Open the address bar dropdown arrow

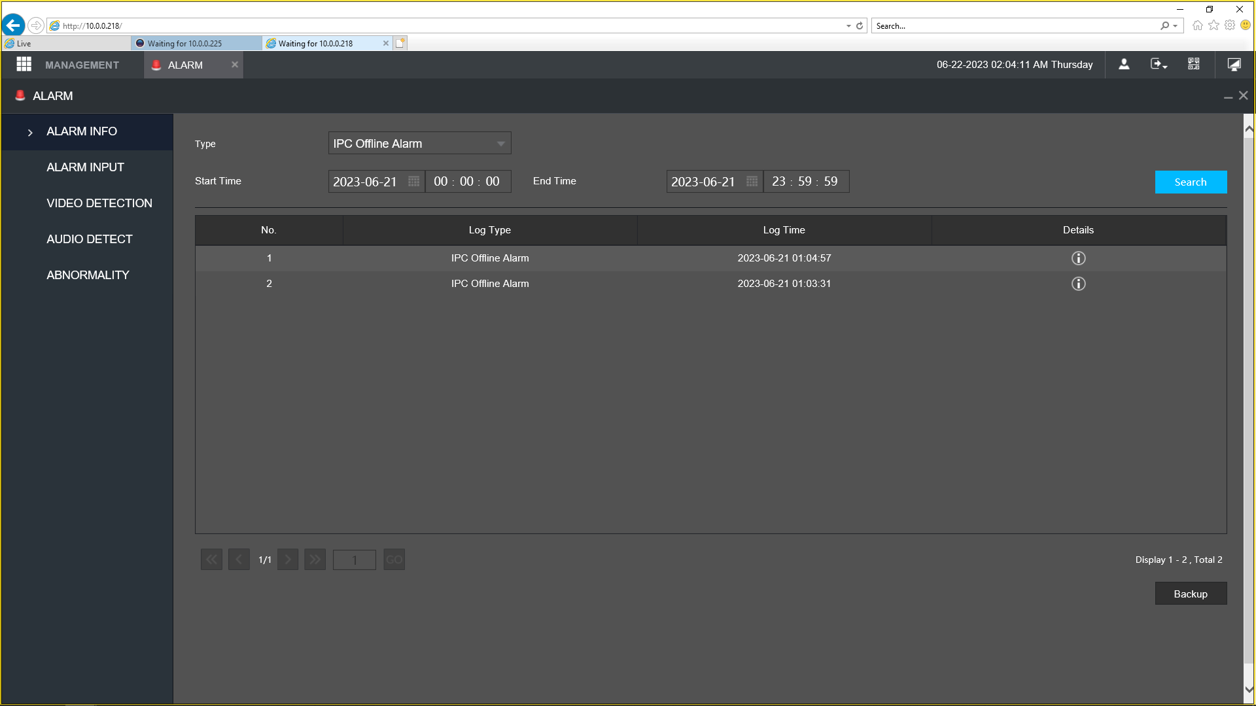(x=848, y=26)
